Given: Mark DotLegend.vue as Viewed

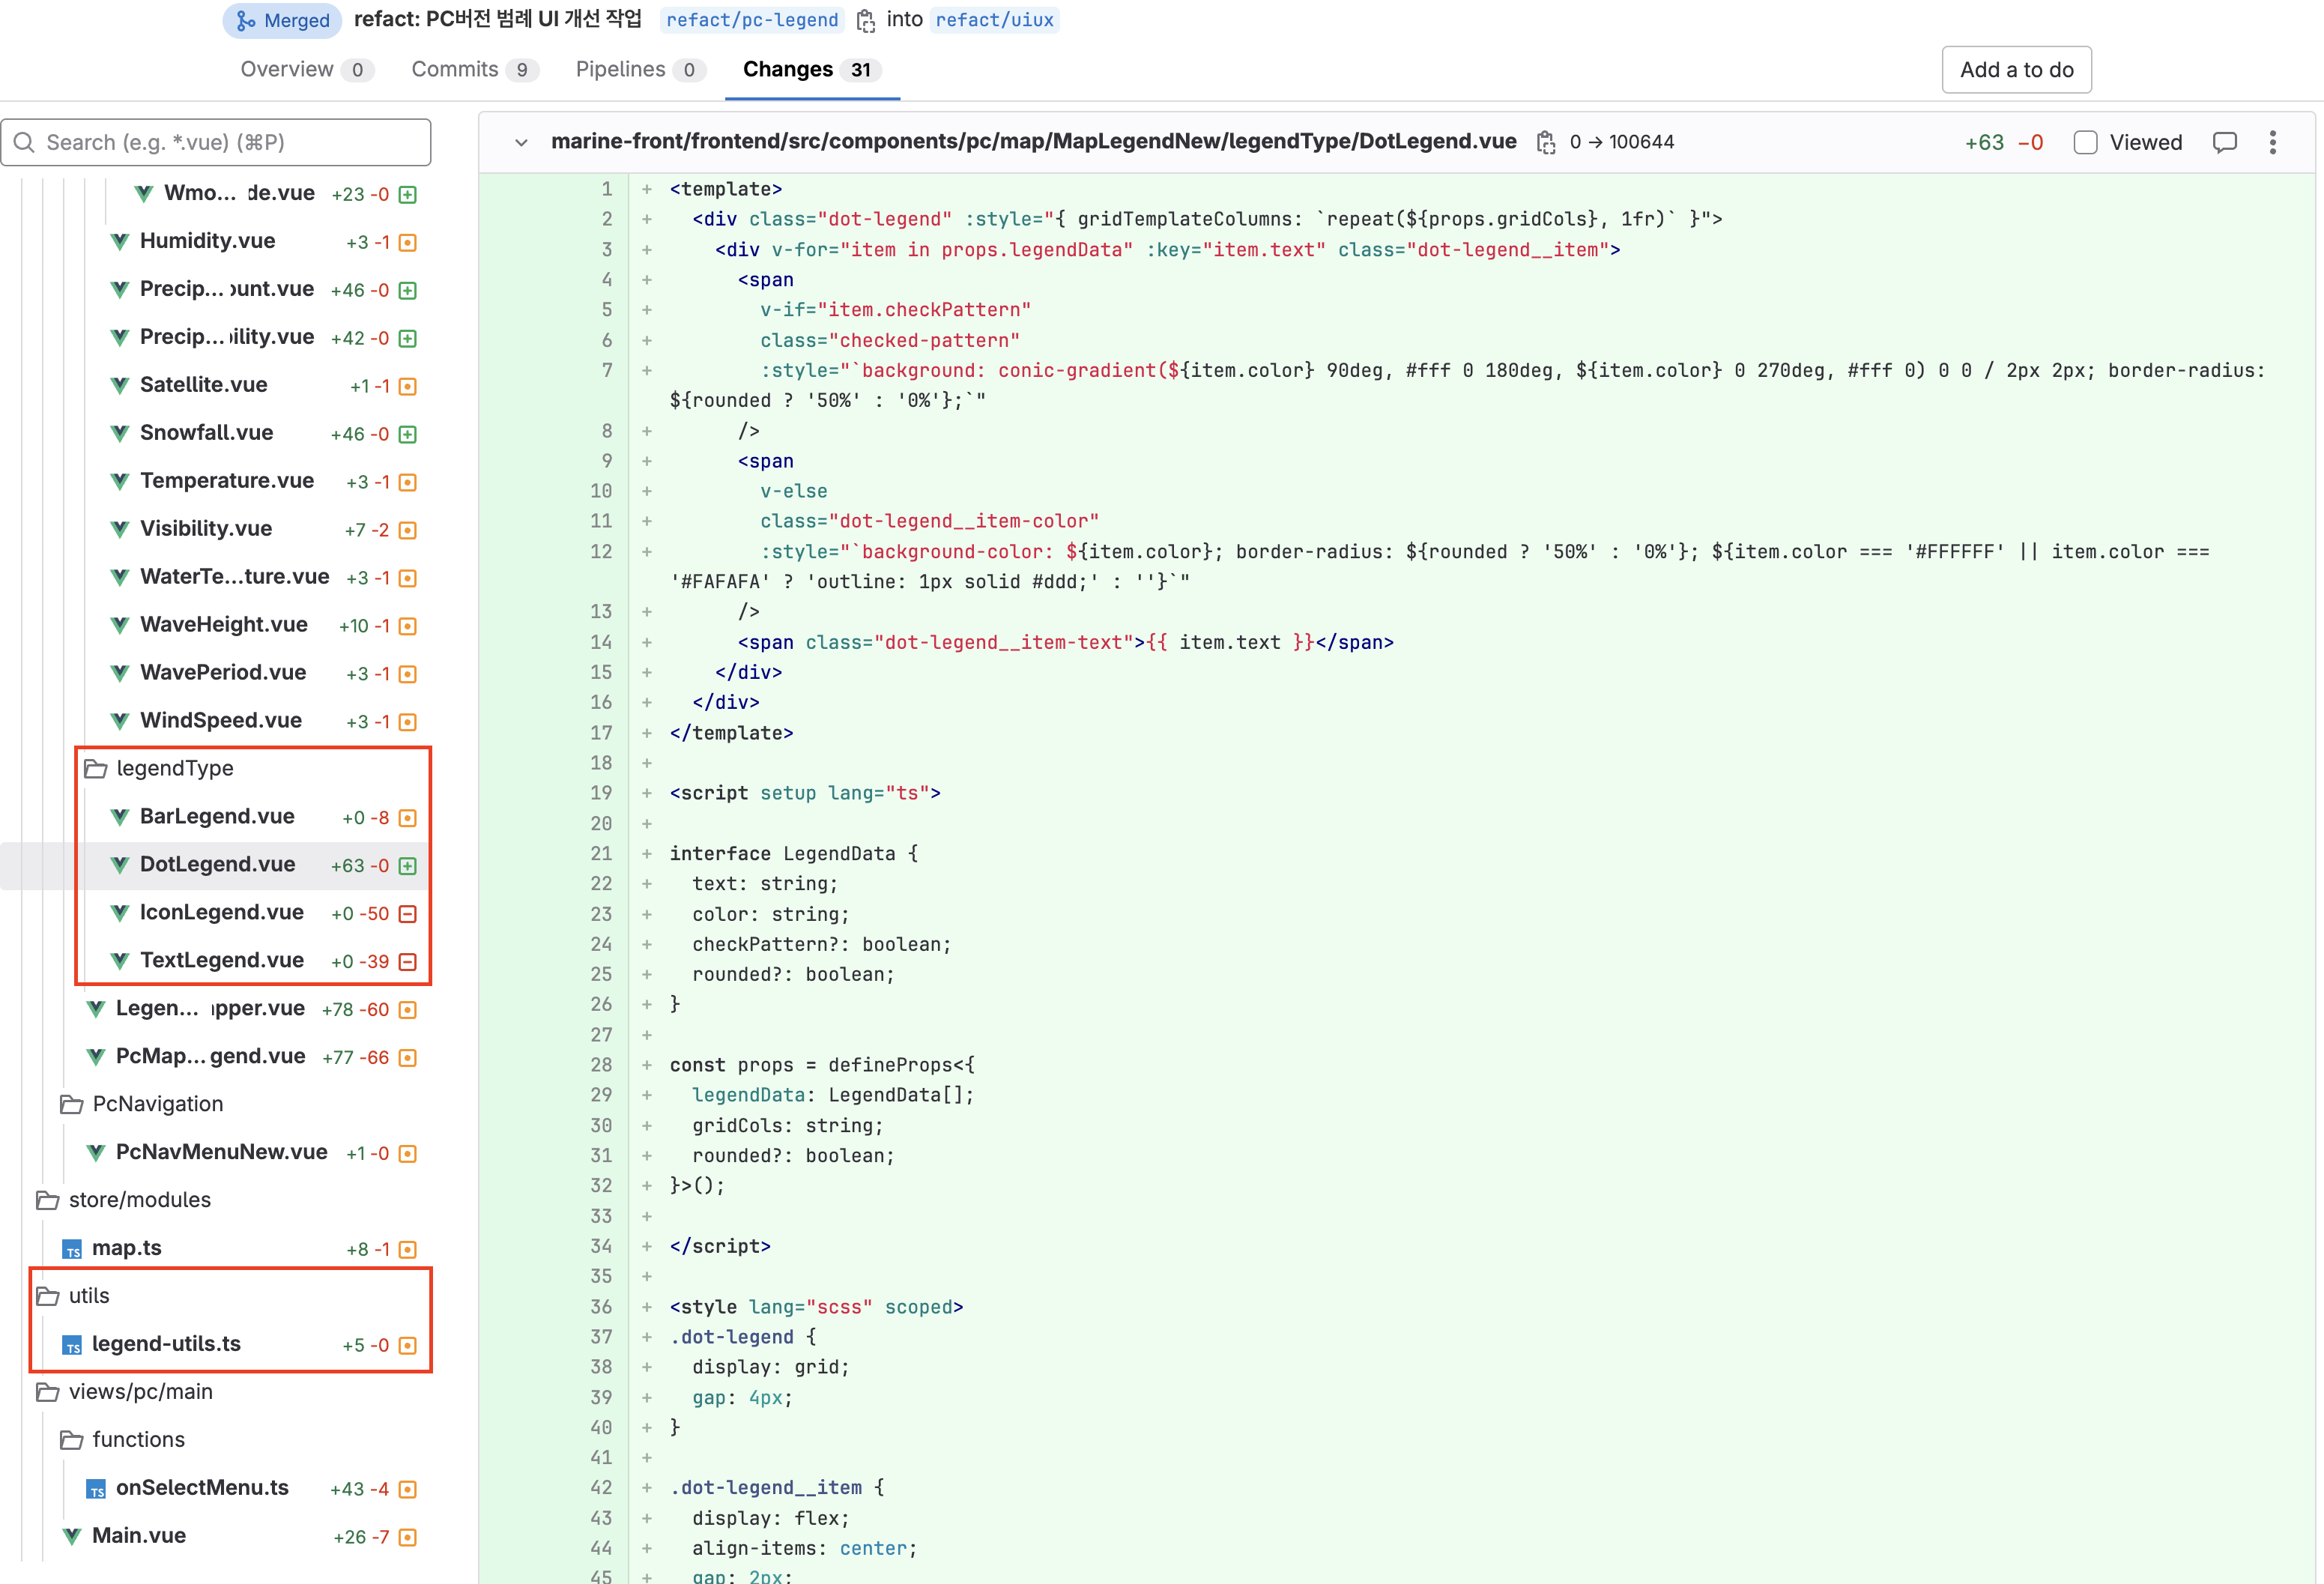Looking at the screenshot, I should pyautogui.click(x=2086, y=142).
